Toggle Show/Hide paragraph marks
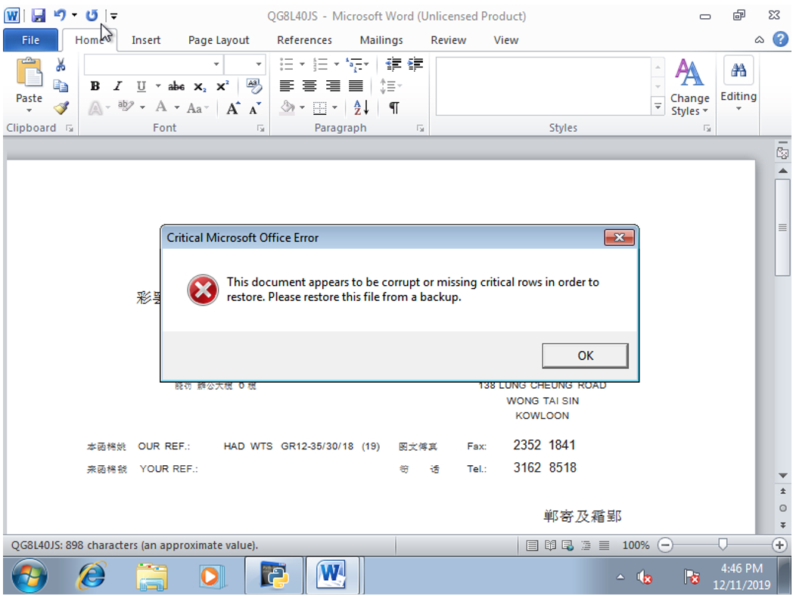 (x=394, y=107)
